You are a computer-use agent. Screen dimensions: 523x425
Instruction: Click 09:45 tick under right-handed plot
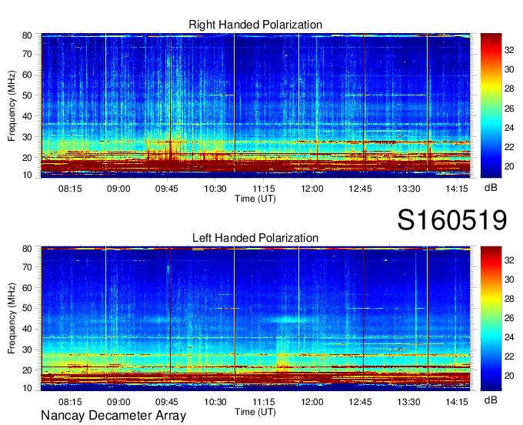[x=167, y=189]
